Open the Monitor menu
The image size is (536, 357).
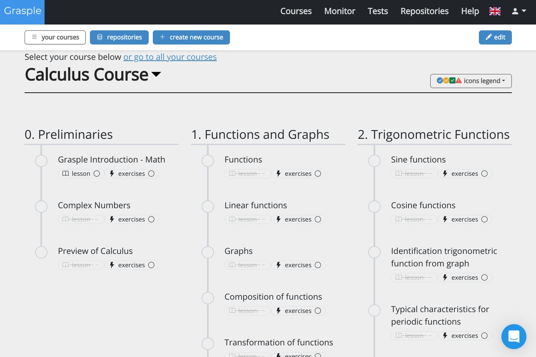pos(339,12)
